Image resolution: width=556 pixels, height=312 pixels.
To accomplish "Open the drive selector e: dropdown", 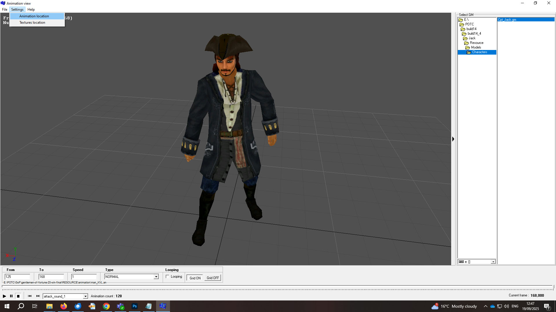I will pyautogui.click(x=493, y=262).
